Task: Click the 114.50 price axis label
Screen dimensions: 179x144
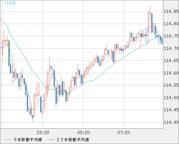Action: click(x=171, y=98)
